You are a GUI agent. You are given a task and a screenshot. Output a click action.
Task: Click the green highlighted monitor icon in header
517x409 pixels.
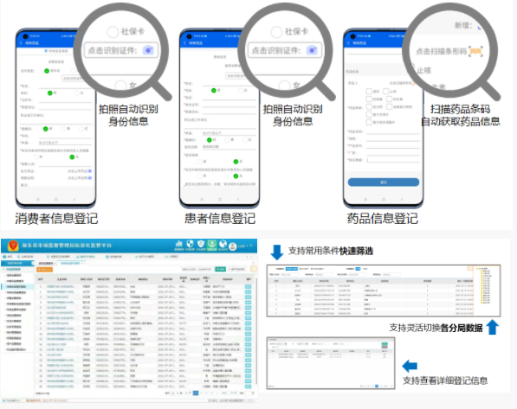coord(211,245)
